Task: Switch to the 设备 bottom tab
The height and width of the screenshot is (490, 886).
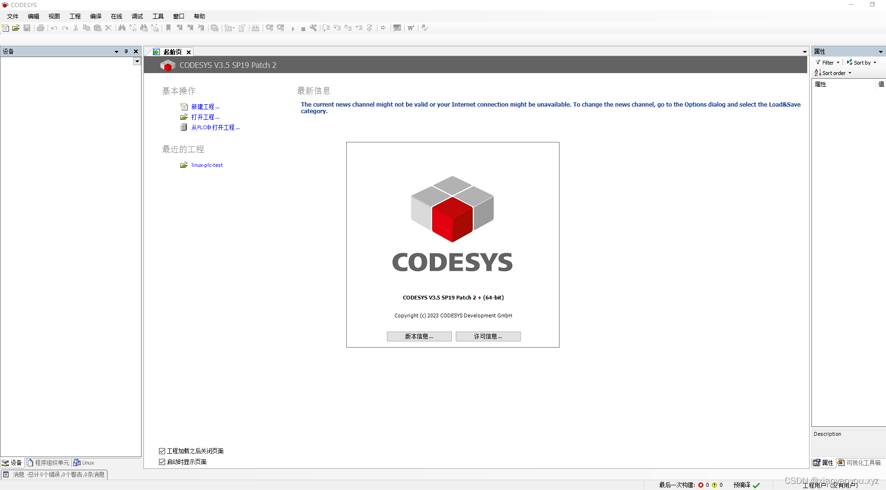Action: coord(12,463)
